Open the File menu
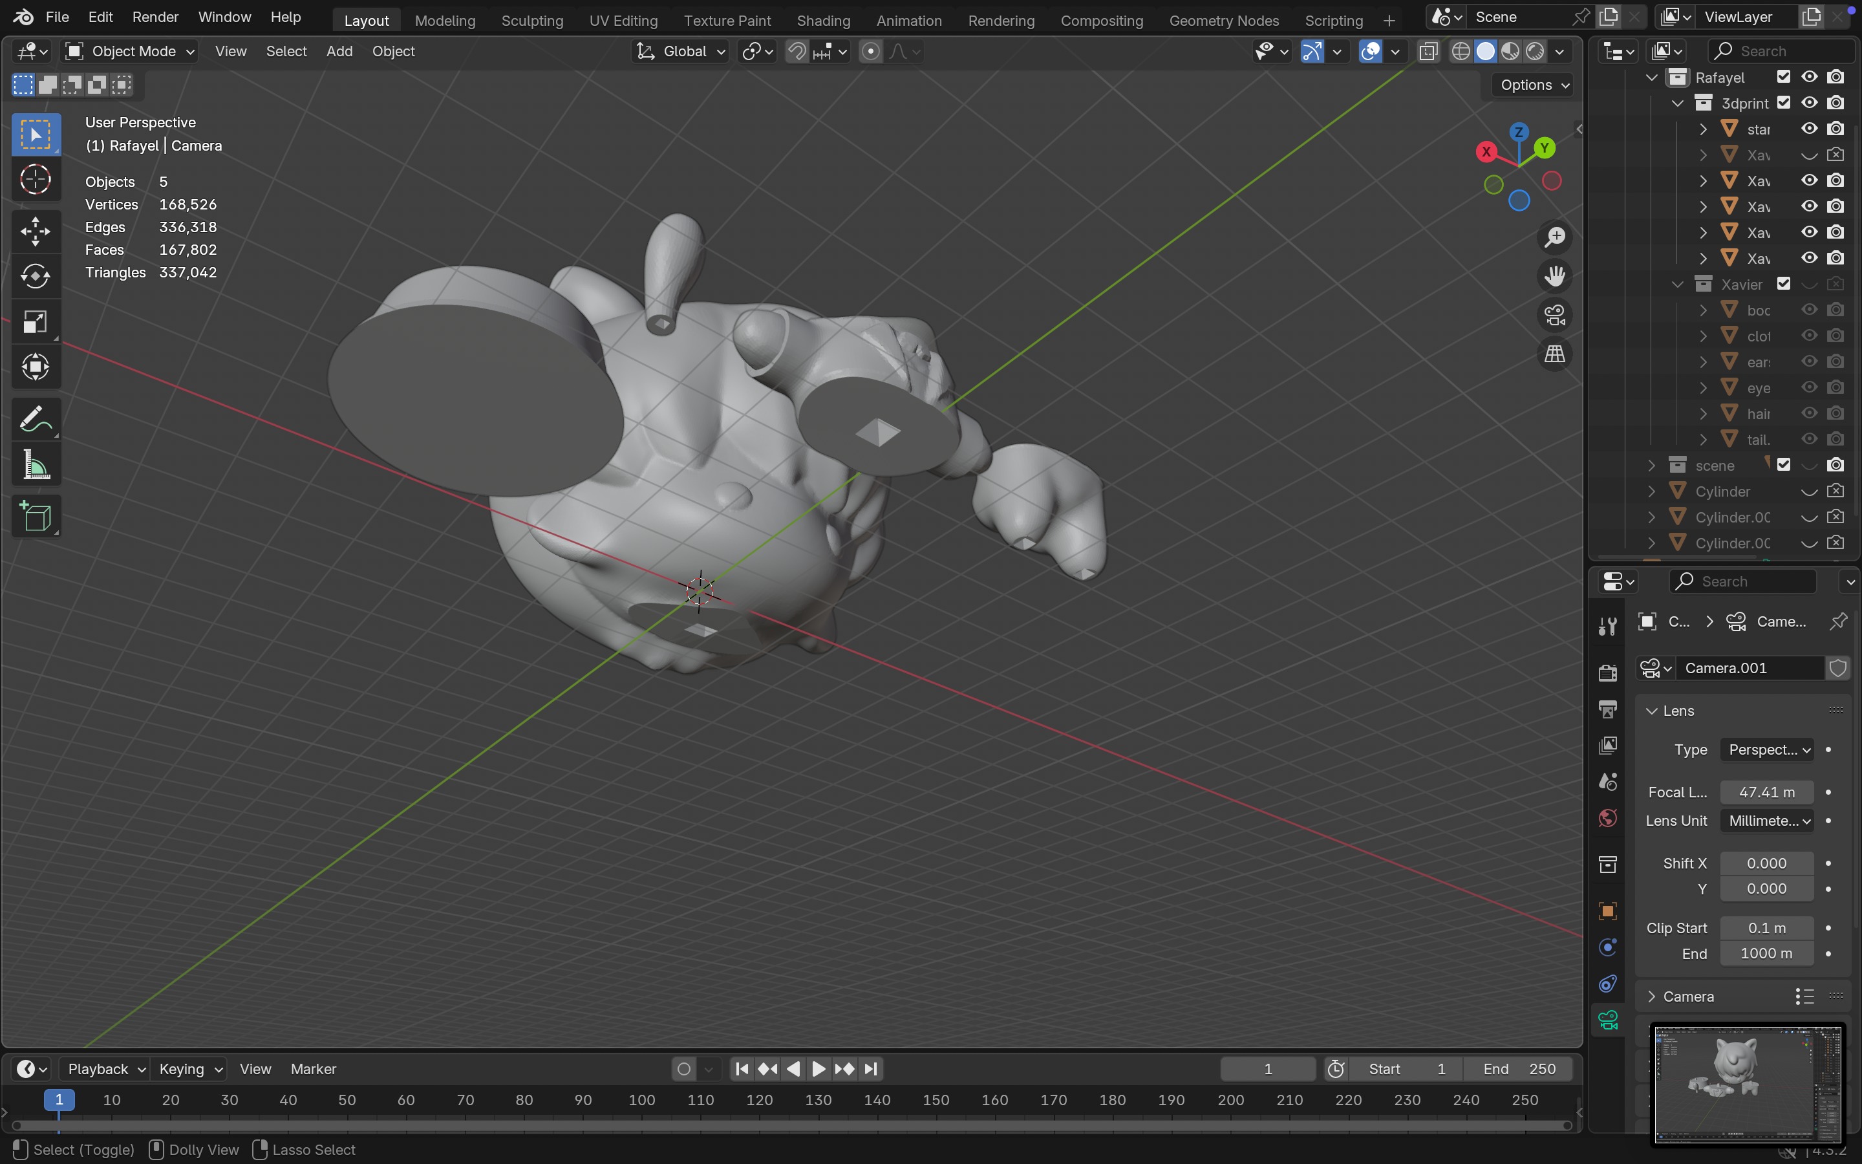The height and width of the screenshot is (1164, 1862). [57, 17]
